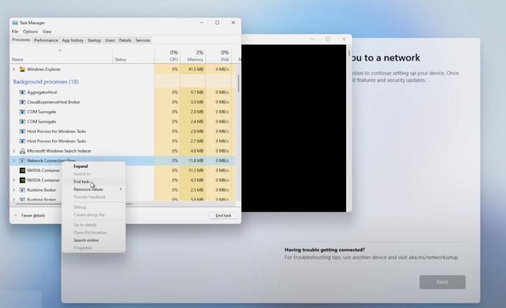
Task: Click NVIDIA Container 31.3 MB memory value
Action: [196, 170]
